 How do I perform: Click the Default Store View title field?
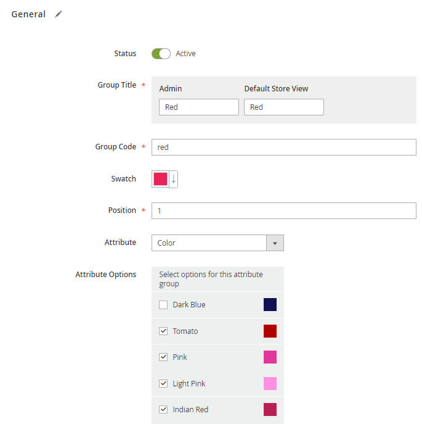(x=283, y=107)
